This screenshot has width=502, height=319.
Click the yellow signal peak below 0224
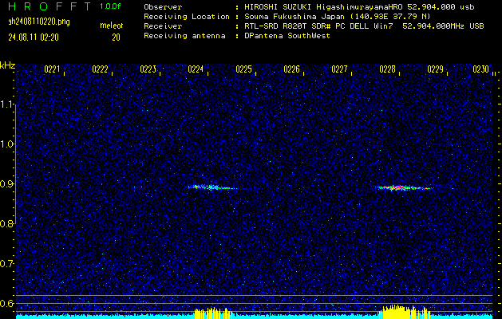(211, 312)
